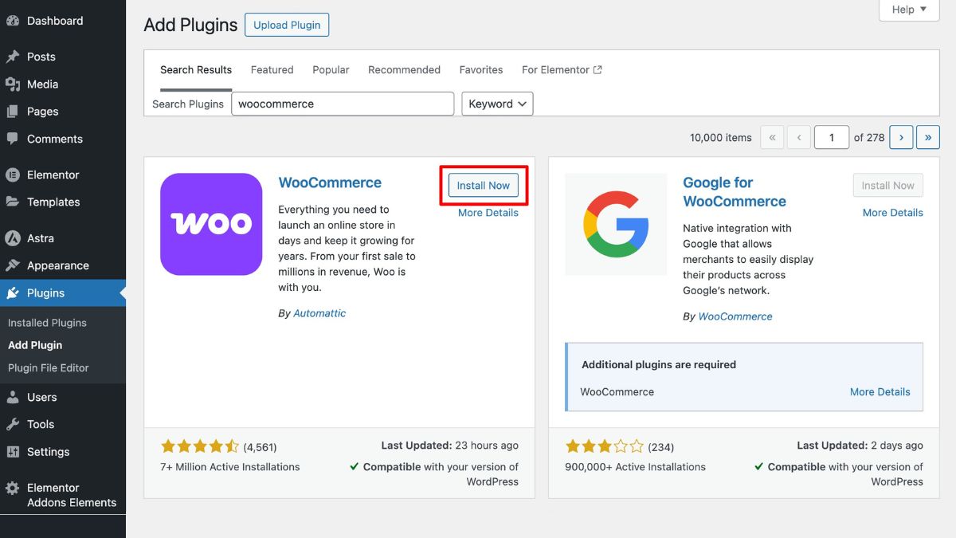Image resolution: width=956 pixels, height=538 pixels.
Task: Click the WooCommerce star rating
Action: click(200, 446)
